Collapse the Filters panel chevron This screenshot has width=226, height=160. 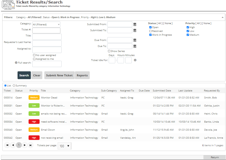coord(222,17)
